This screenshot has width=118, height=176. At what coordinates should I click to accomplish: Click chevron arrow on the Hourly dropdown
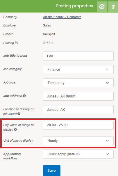(107, 141)
